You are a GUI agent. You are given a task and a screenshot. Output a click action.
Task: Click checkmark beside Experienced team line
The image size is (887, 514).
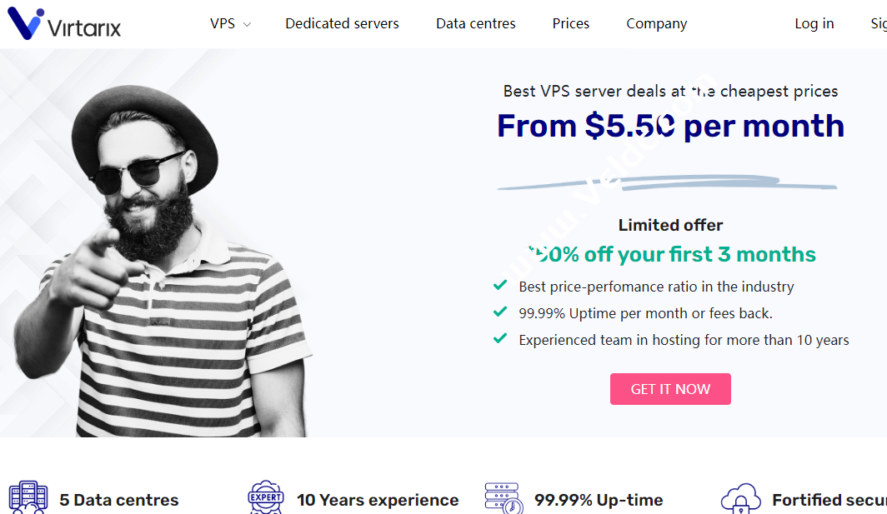[x=500, y=339]
